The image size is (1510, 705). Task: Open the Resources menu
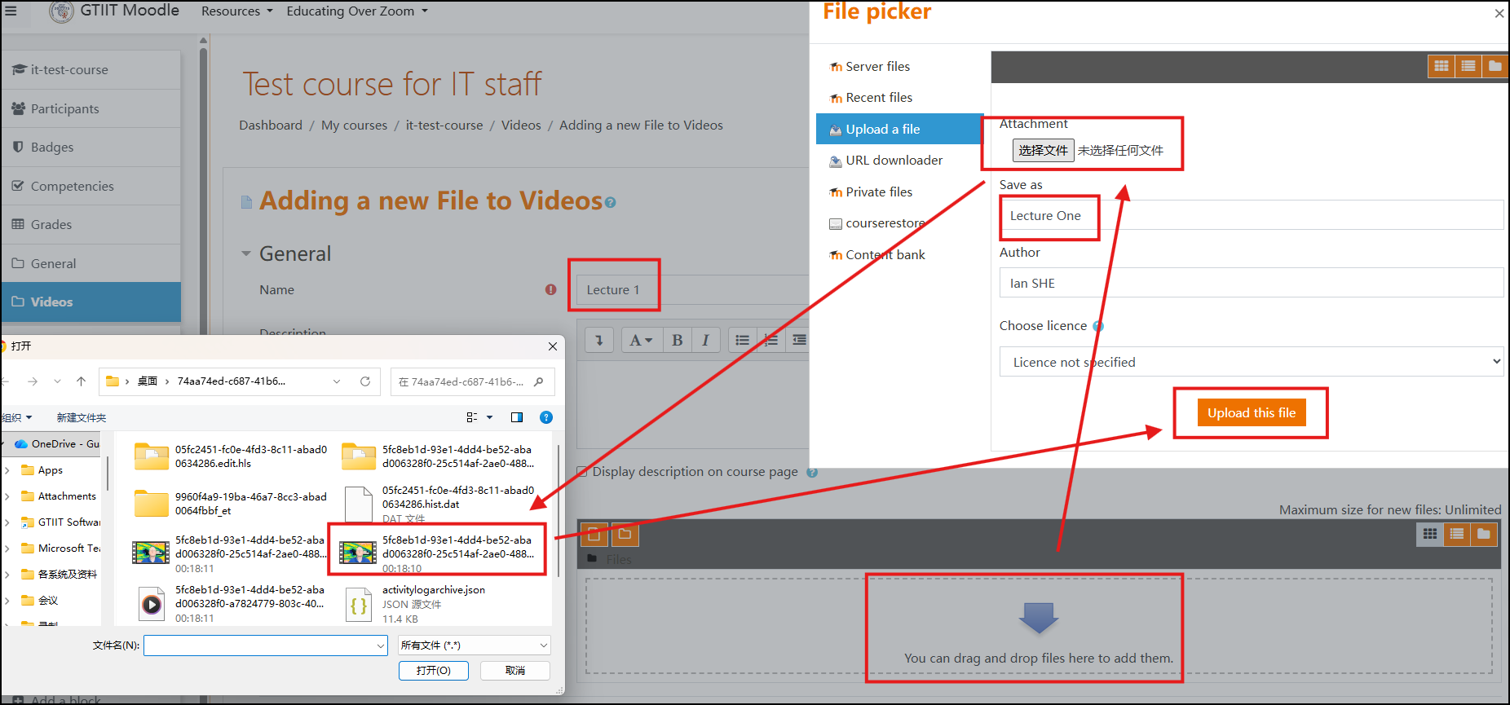(x=236, y=11)
